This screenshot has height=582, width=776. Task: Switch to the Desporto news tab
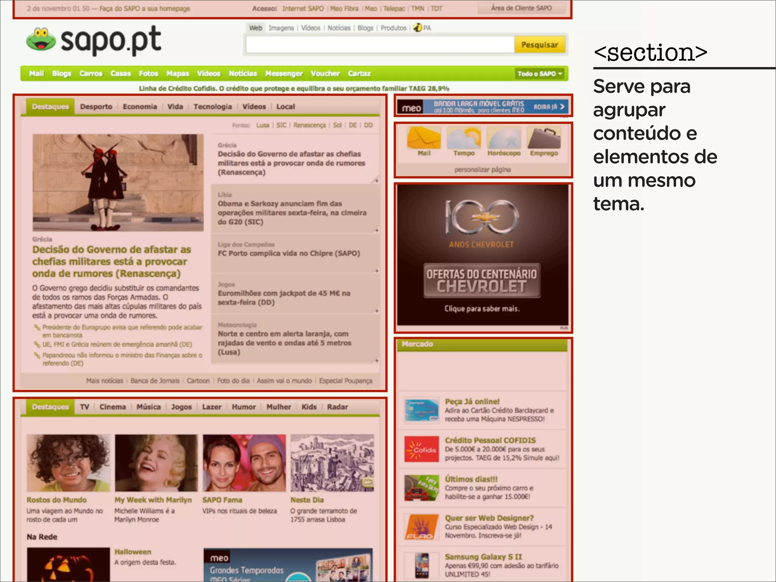pyautogui.click(x=96, y=107)
